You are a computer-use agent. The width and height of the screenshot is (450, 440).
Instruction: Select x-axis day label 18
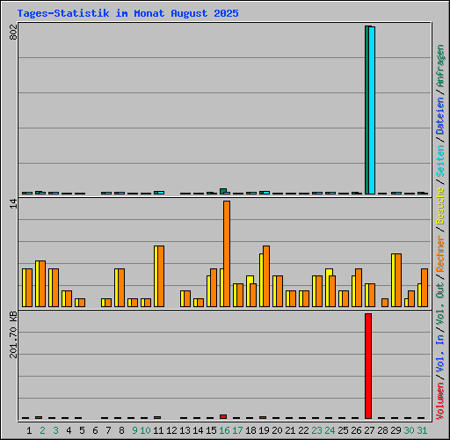pyautogui.click(x=250, y=430)
